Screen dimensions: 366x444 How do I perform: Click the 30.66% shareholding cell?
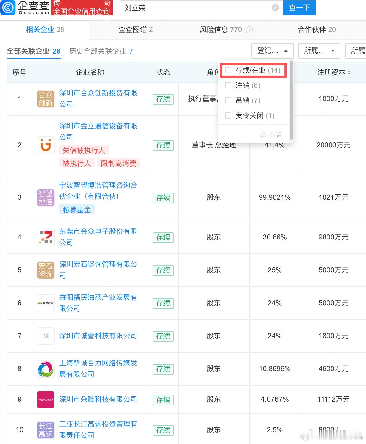[275, 237]
